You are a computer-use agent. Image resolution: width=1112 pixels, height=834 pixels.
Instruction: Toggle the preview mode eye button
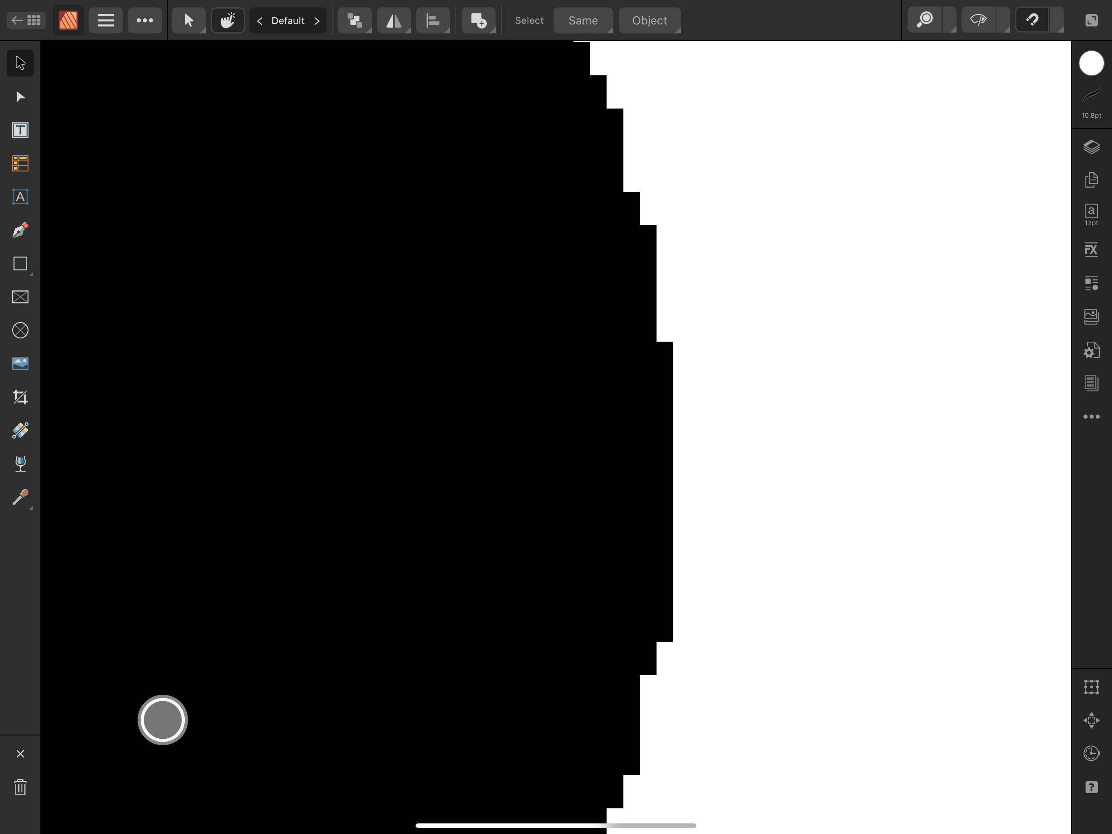point(978,20)
